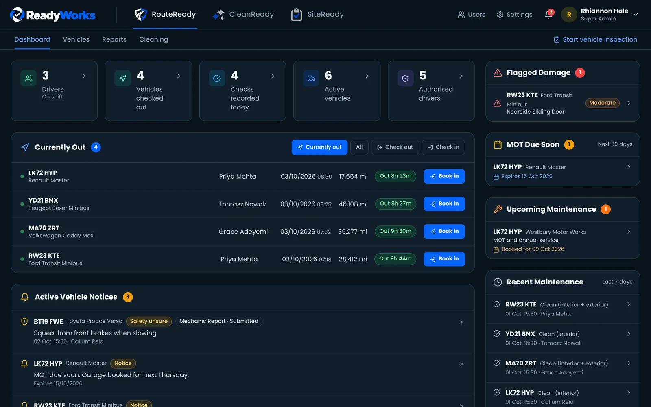This screenshot has width=651, height=407.
Task: Click the Drivers on shift icon
Action: pos(28,78)
